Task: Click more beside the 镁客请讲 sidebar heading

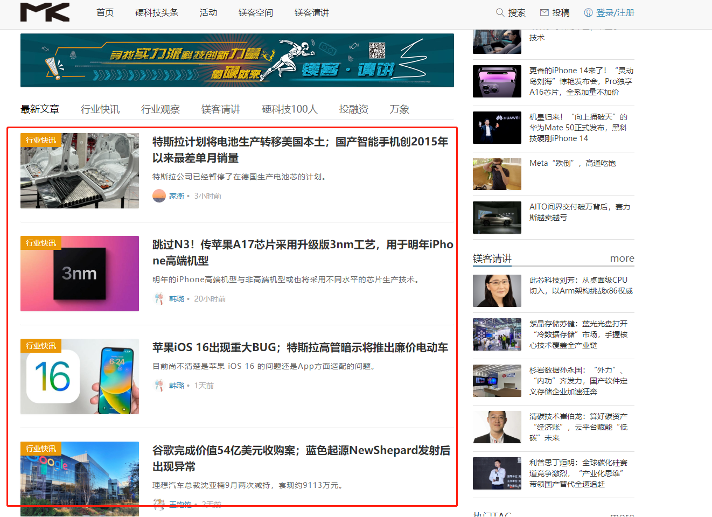Action: tap(622, 258)
